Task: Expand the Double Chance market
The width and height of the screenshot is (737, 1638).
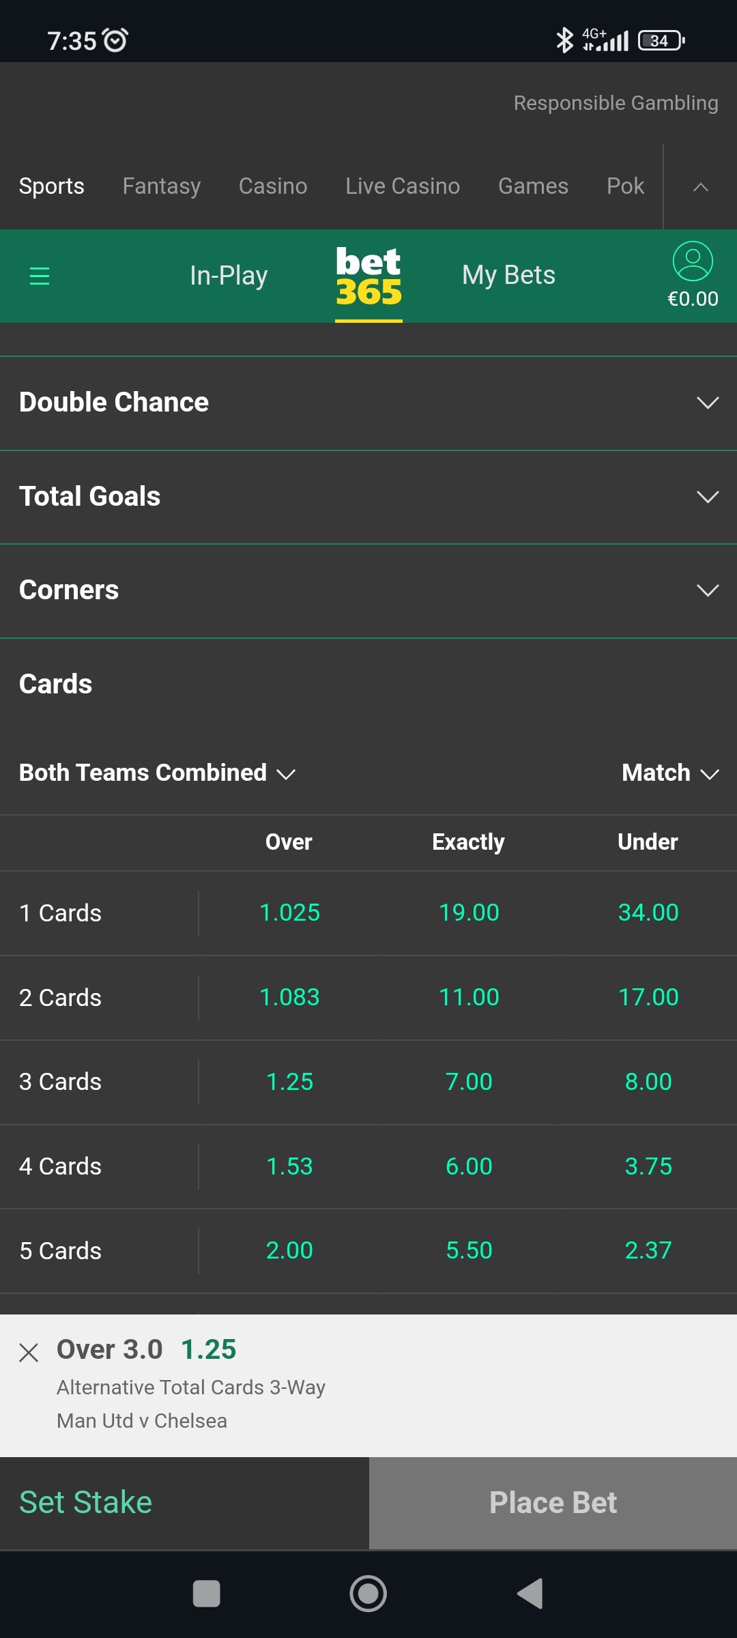Action: [369, 403]
